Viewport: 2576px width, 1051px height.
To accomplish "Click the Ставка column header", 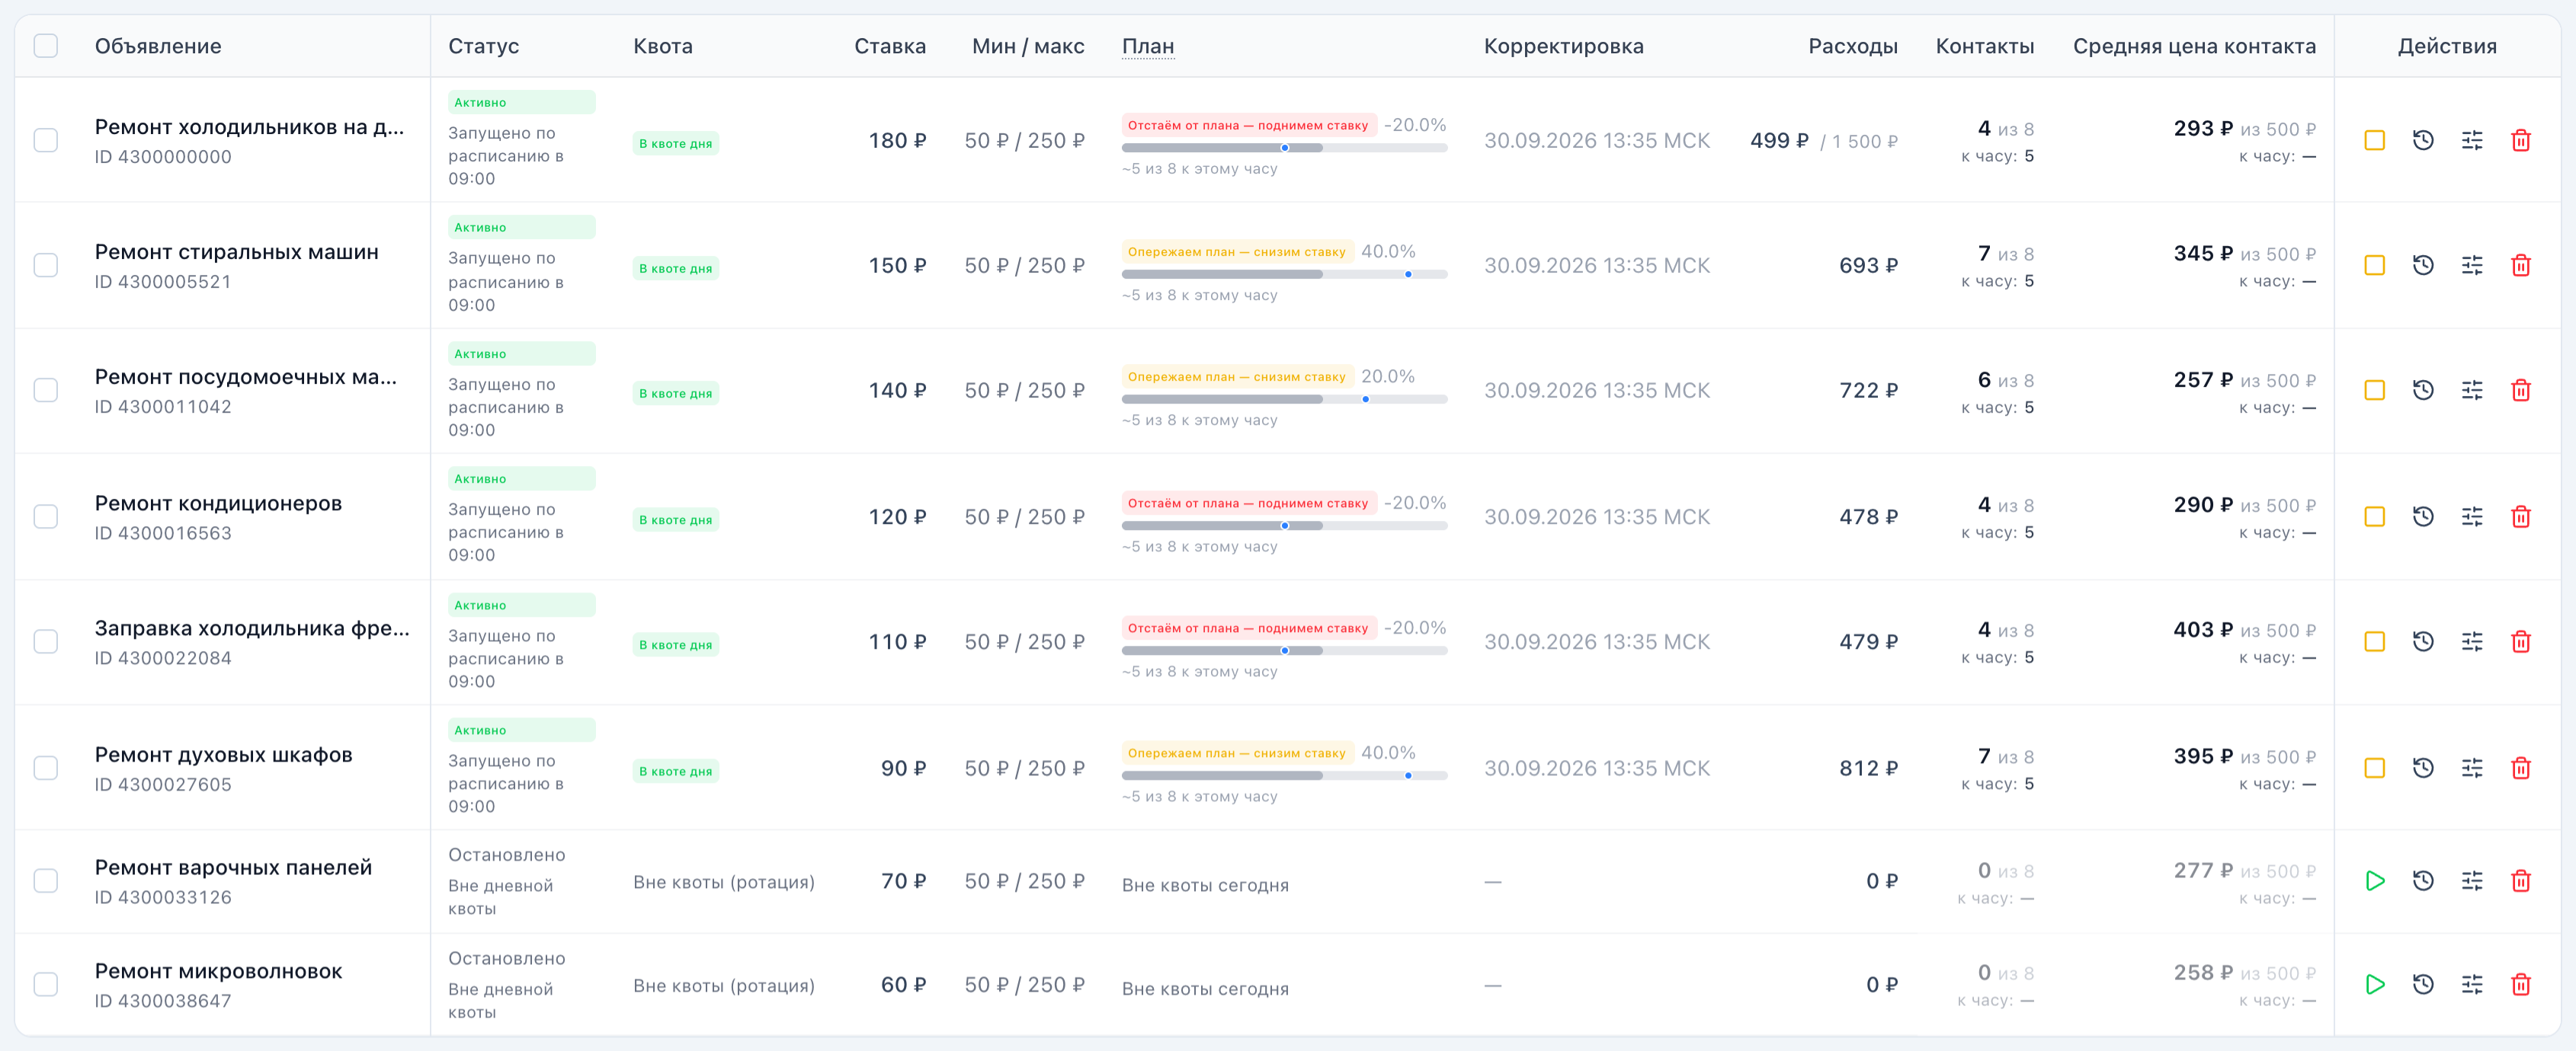I will 889,46.
